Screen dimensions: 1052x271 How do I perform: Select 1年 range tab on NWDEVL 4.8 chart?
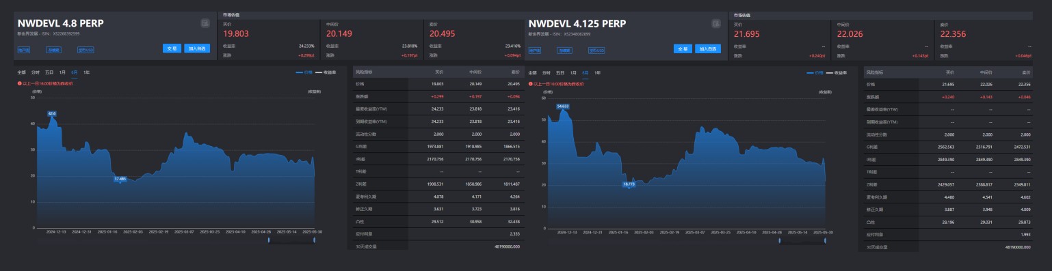(86, 72)
